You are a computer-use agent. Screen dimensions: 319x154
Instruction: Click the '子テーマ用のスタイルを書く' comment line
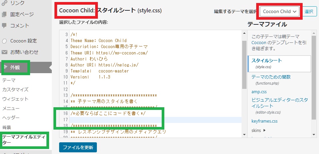pyautogui.click(x=104, y=101)
